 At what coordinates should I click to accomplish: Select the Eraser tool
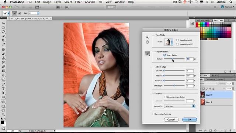3,66
